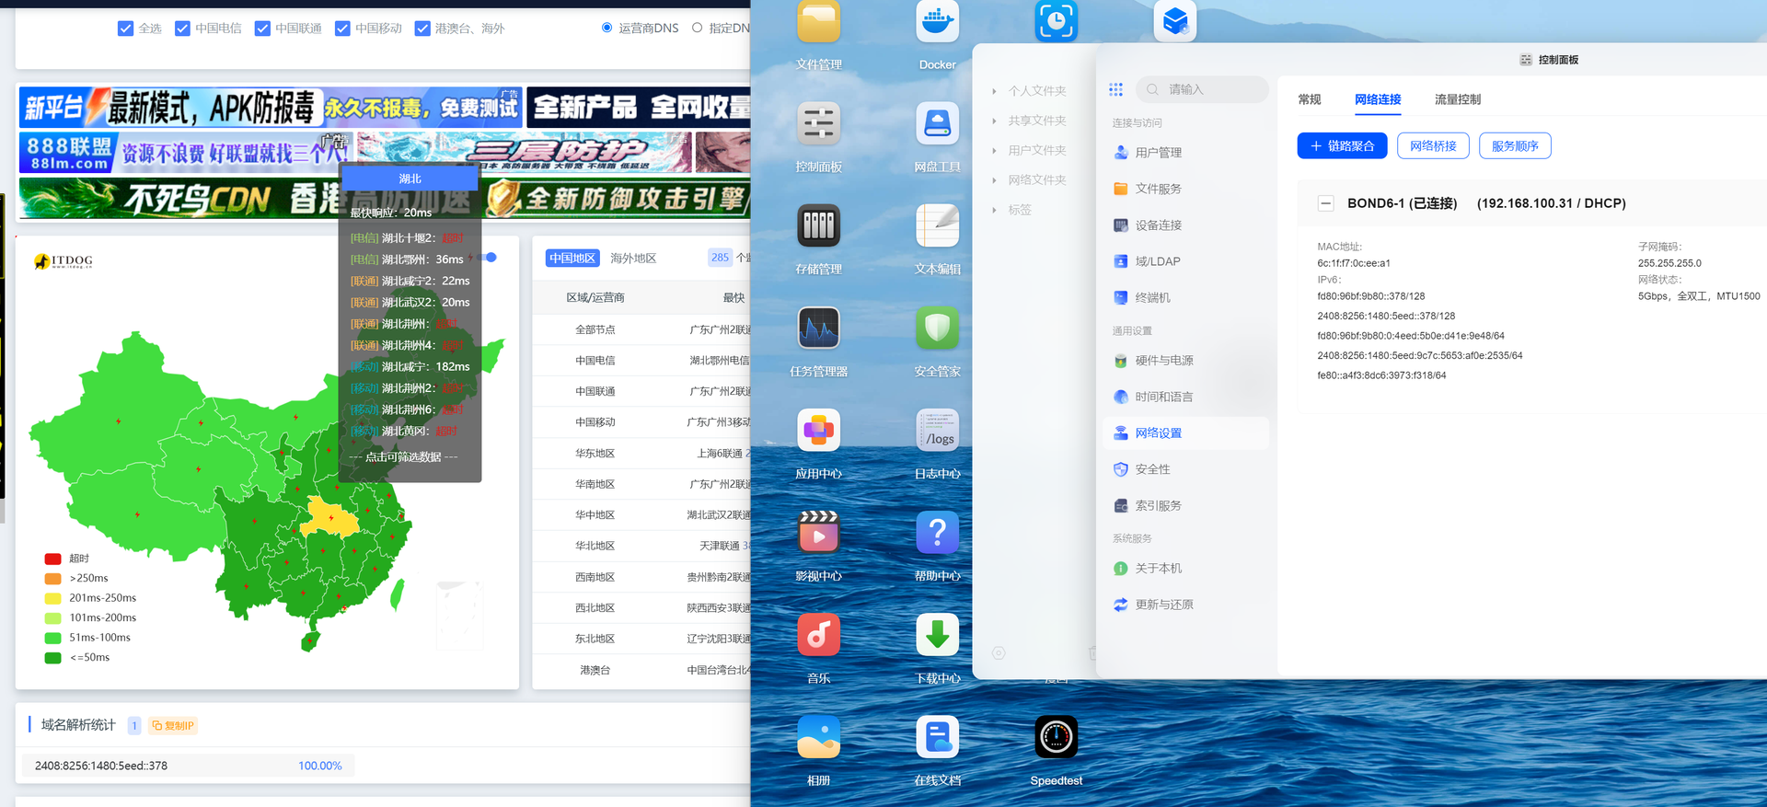Open the 应用中心 desktop icon

pos(818,431)
